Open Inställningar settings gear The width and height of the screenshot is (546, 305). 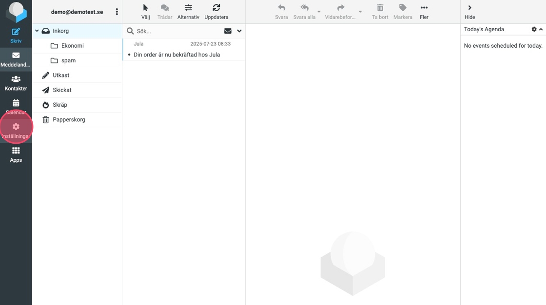coord(16,127)
